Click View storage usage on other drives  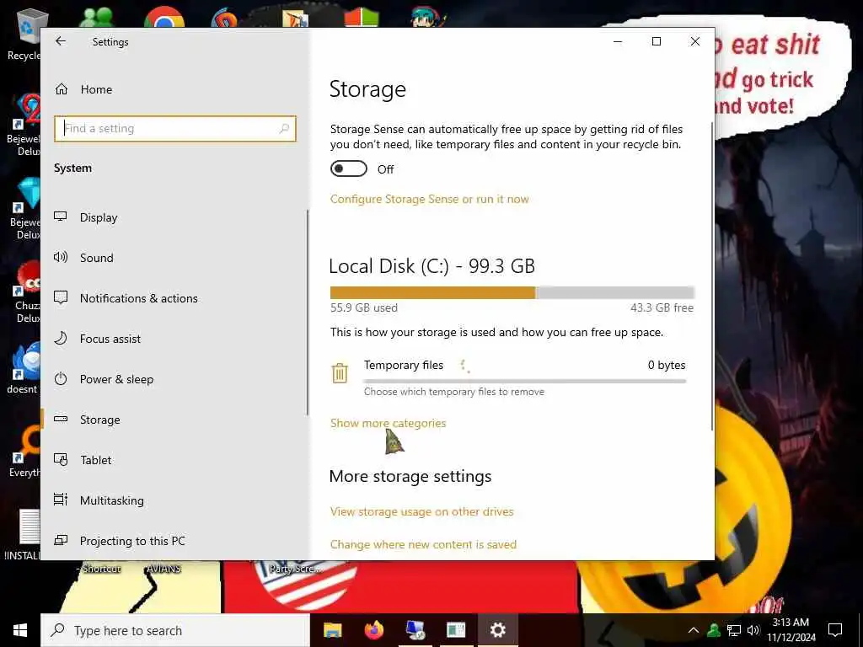click(421, 511)
